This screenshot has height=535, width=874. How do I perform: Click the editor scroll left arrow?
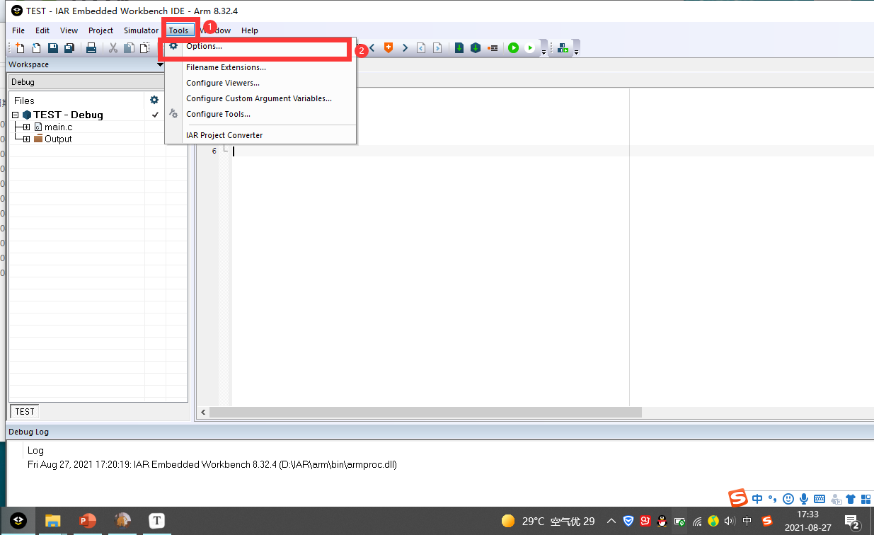point(203,412)
